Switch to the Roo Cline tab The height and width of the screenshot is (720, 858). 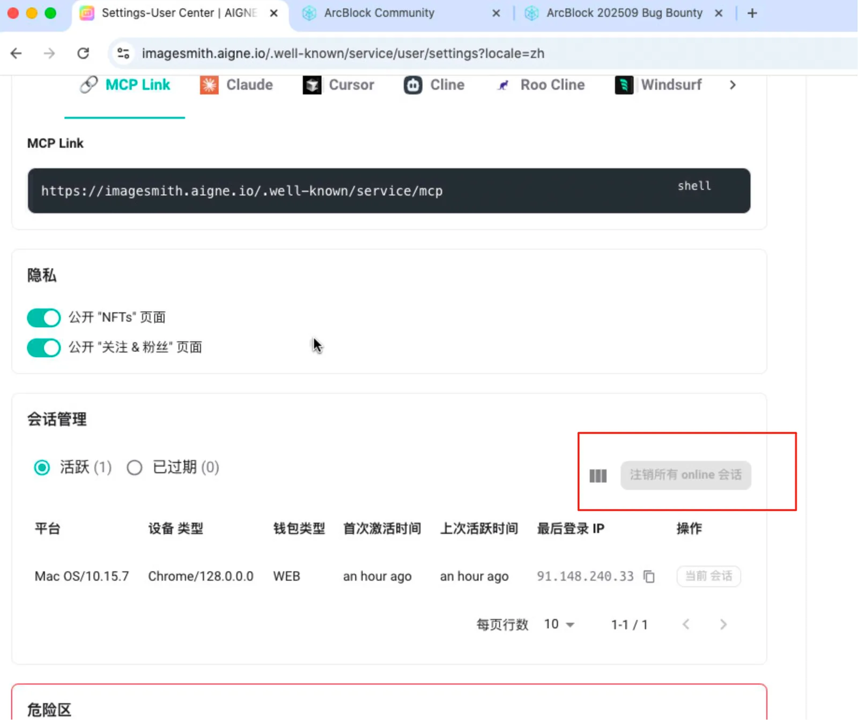point(541,85)
